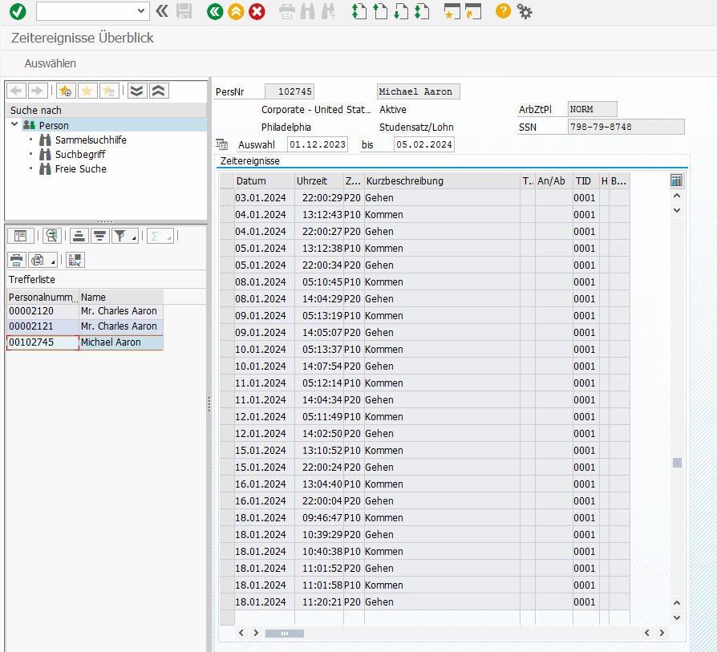The width and height of the screenshot is (717, 652).
Task: Click sort ascending icon in hit list toolbar
Action: (x=79, y=235)
